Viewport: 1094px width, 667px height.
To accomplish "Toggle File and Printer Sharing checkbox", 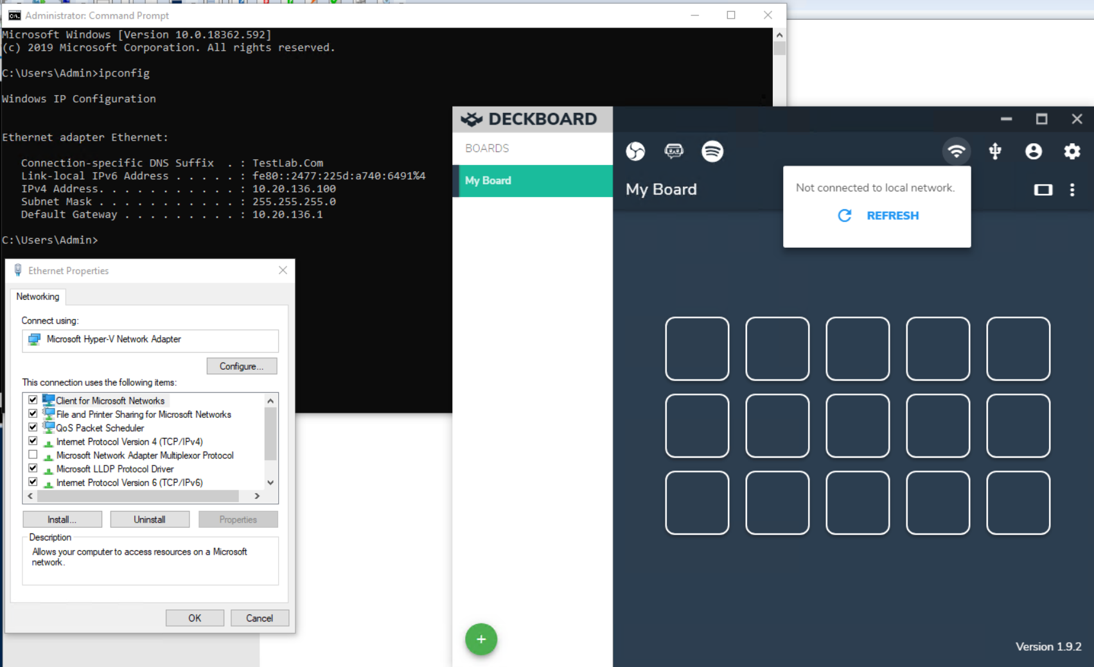I will (x=33, y=413).
